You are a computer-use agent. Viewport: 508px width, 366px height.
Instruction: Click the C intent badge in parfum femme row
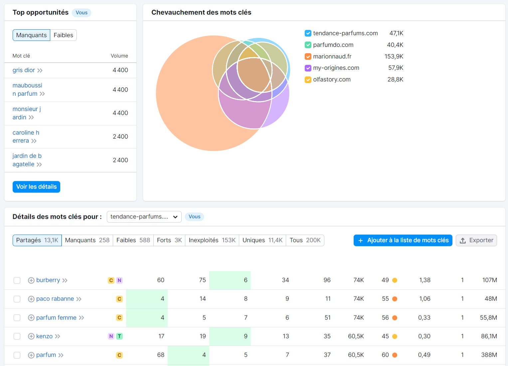tap(119, 318)
